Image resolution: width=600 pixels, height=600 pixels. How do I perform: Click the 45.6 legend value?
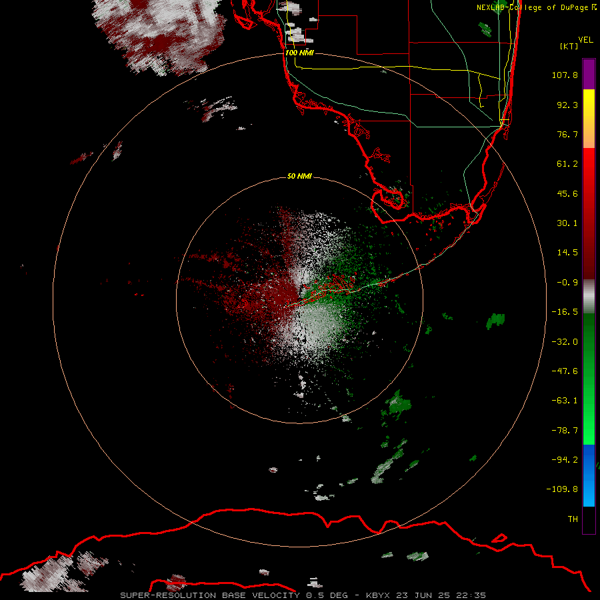(x=567, y=193)
